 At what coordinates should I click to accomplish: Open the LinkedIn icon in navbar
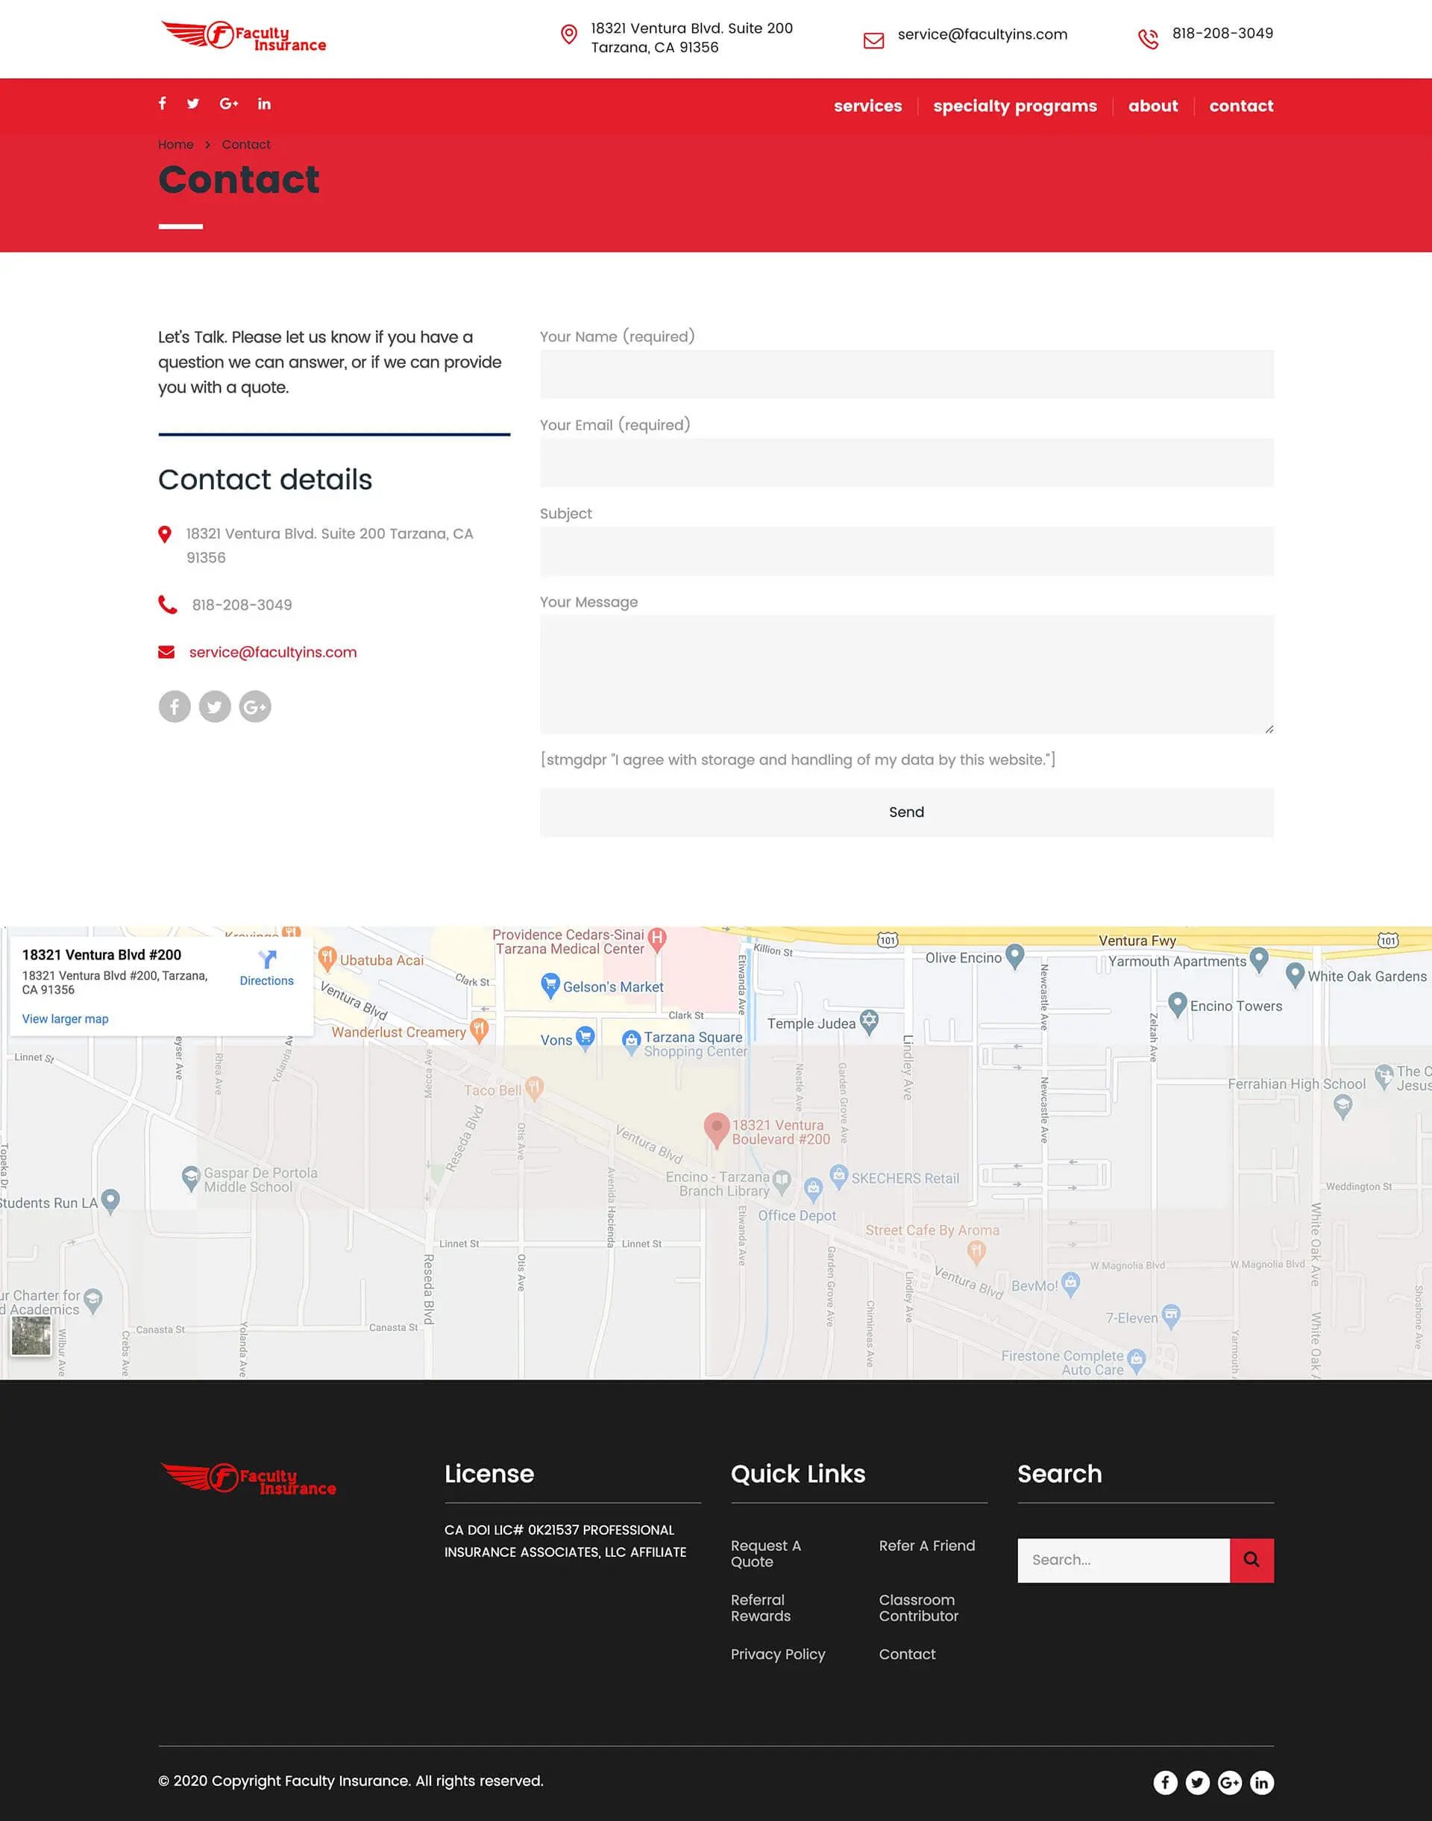tap(264, 103)
